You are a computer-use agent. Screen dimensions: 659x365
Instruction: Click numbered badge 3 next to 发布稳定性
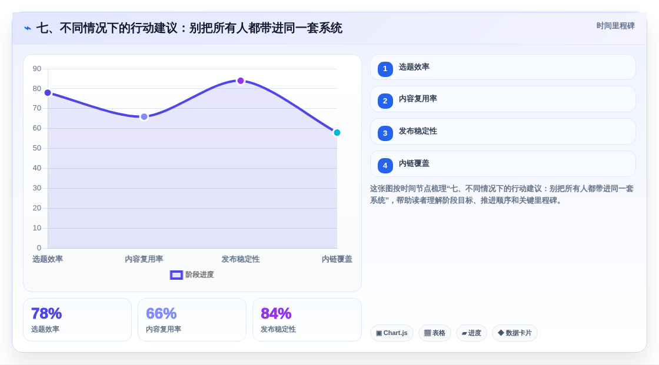tap(385, 133)
